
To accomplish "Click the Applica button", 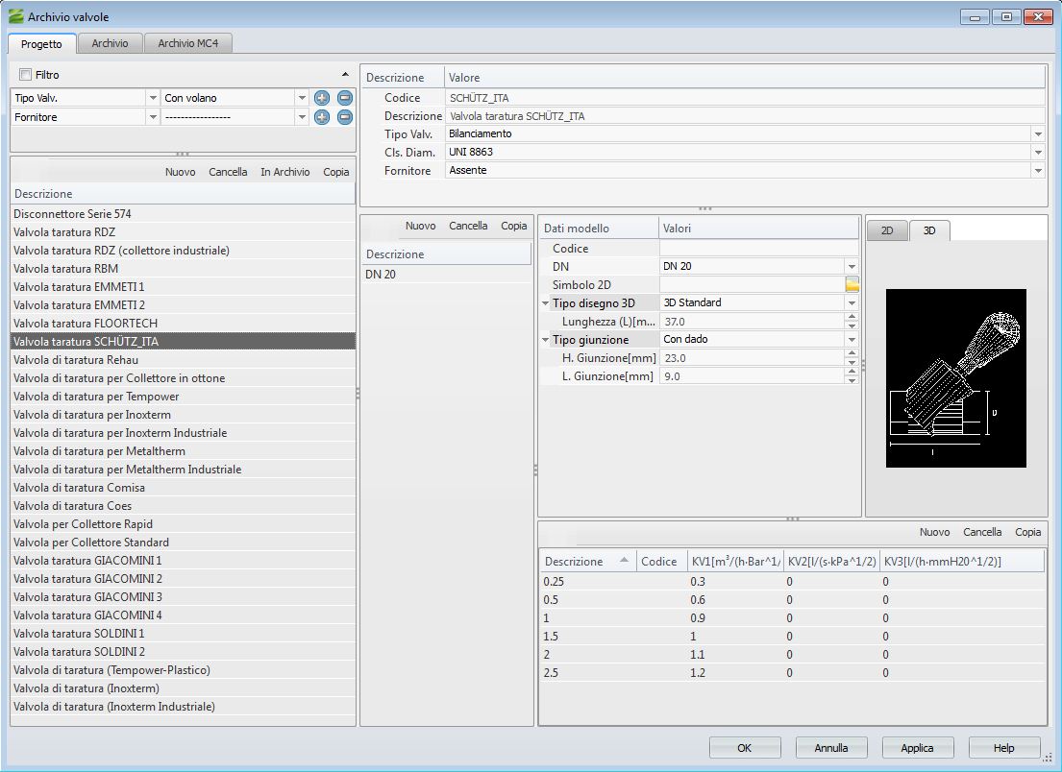I will click(x=917, y=748).
